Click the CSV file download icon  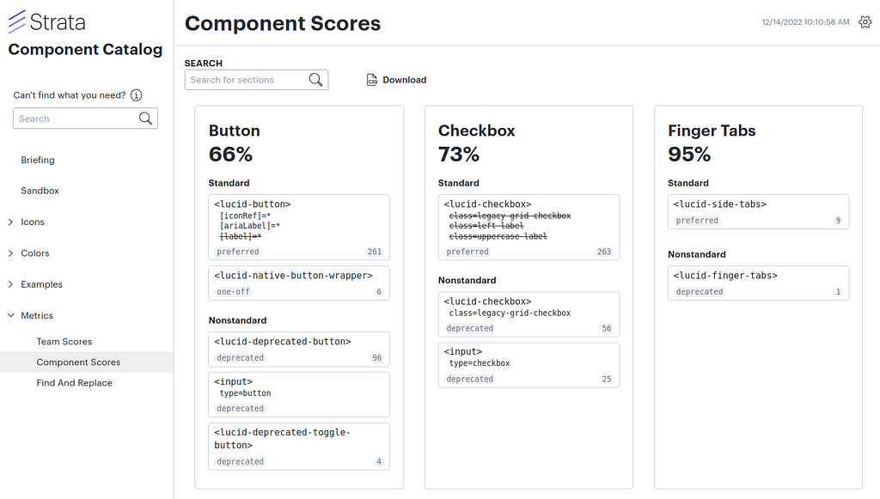pyautogui.click(x=371, y=80)
